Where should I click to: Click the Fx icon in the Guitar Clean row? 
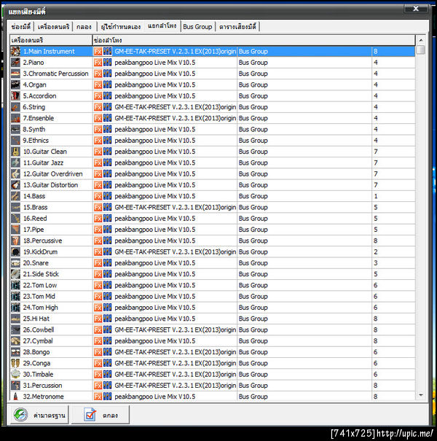98,152
